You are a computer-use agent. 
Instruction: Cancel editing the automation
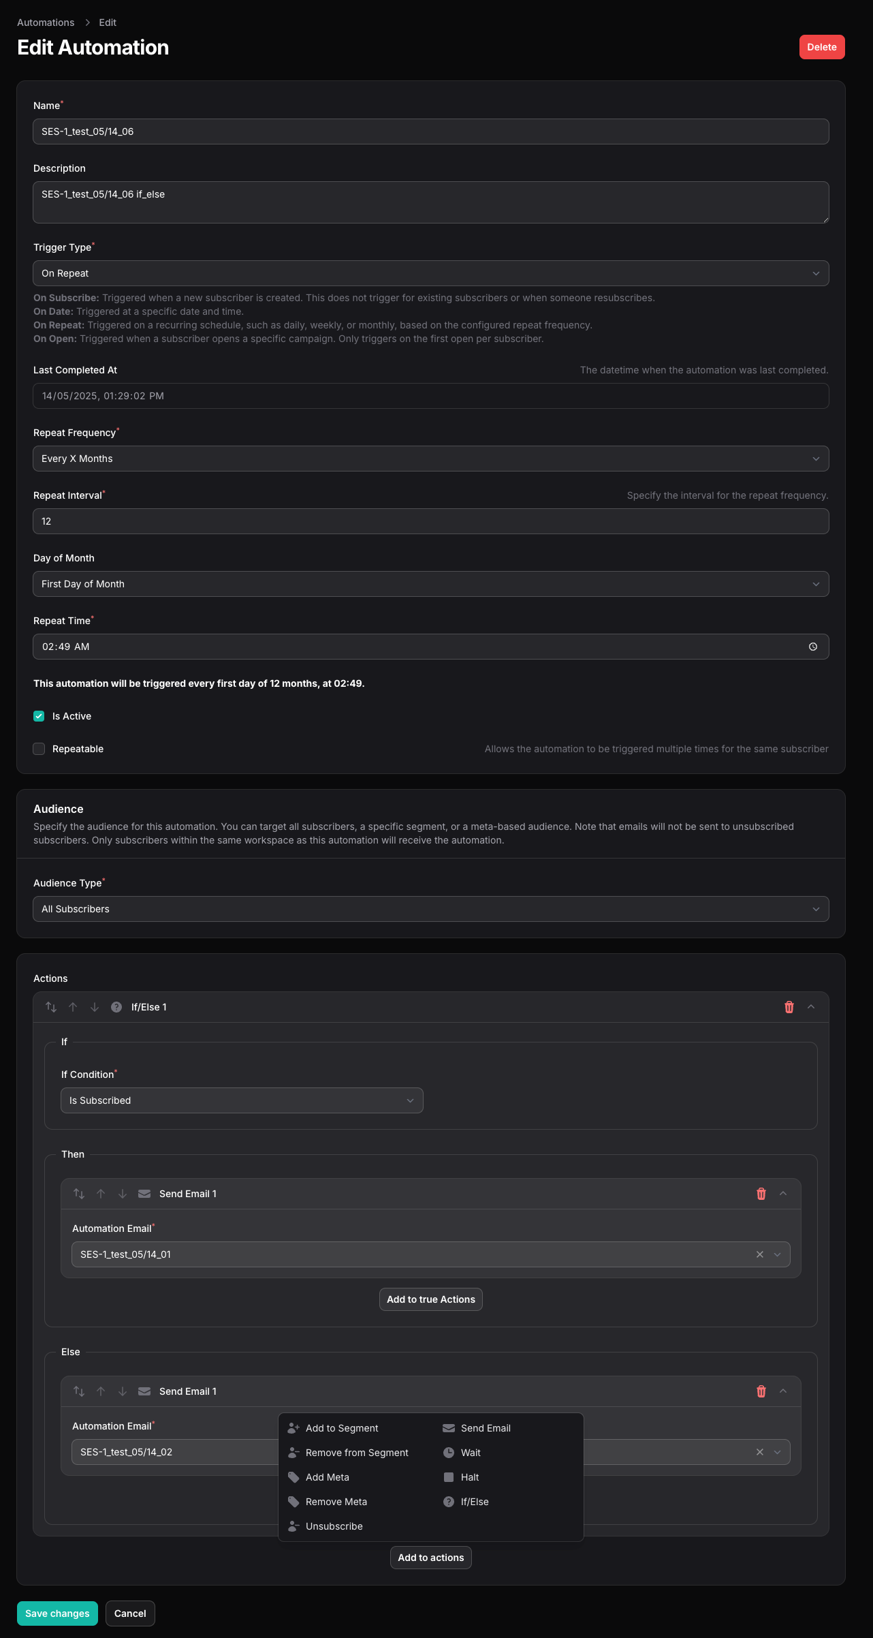point(130,1613)
